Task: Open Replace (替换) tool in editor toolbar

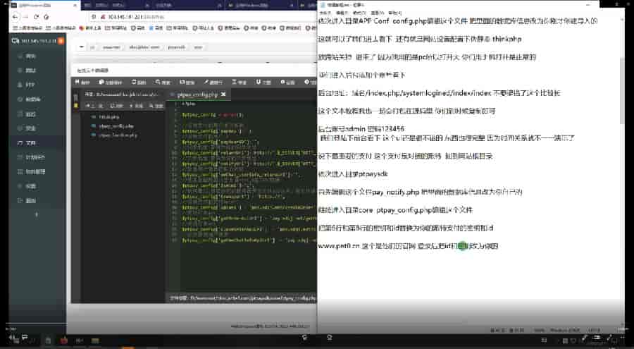Action: pyautogui.click(x=188, y=82)
